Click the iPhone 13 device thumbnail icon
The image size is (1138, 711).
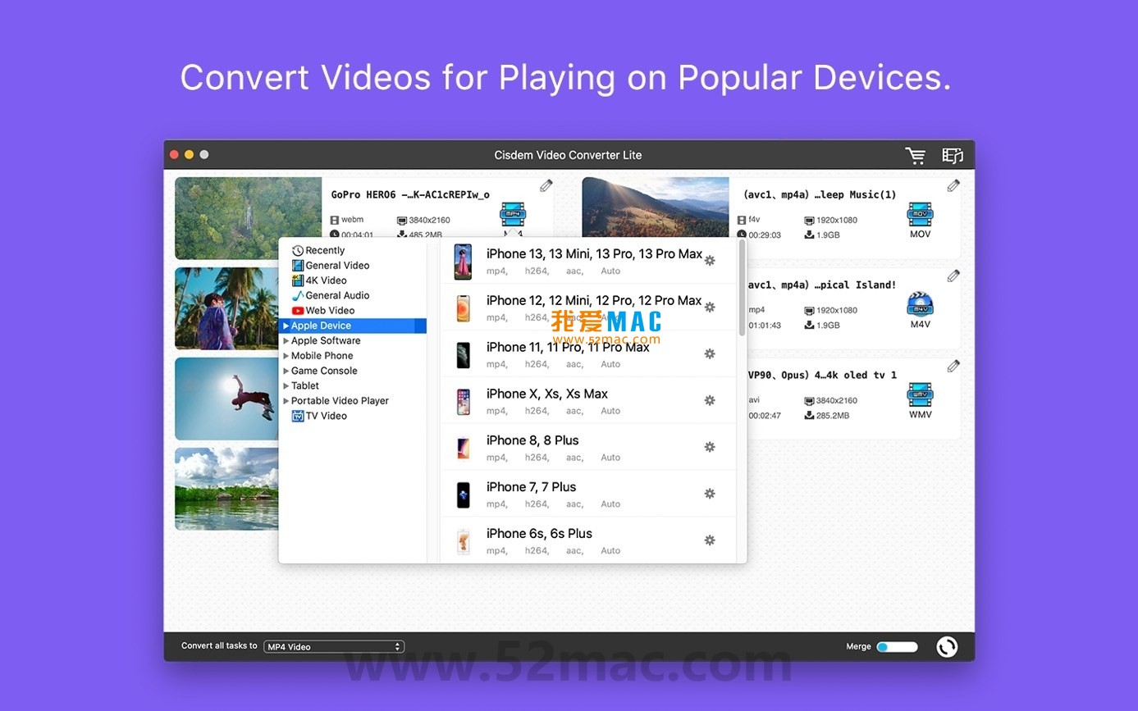click(x=464, y=262)
